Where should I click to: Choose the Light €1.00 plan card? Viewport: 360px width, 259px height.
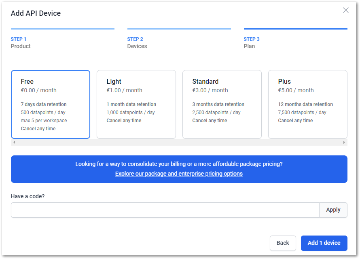tap(136, 104)
